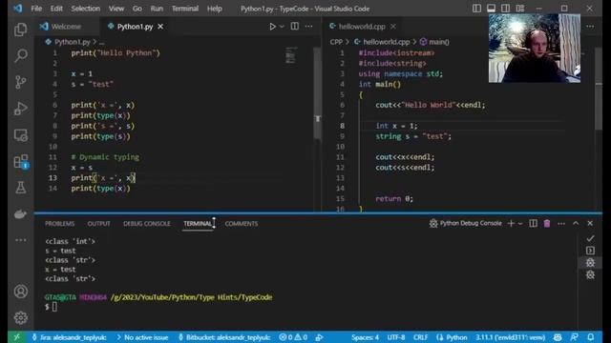Click the left editor vertical scrollbar
The image size is (611, 343).
(x=318, y=92)
